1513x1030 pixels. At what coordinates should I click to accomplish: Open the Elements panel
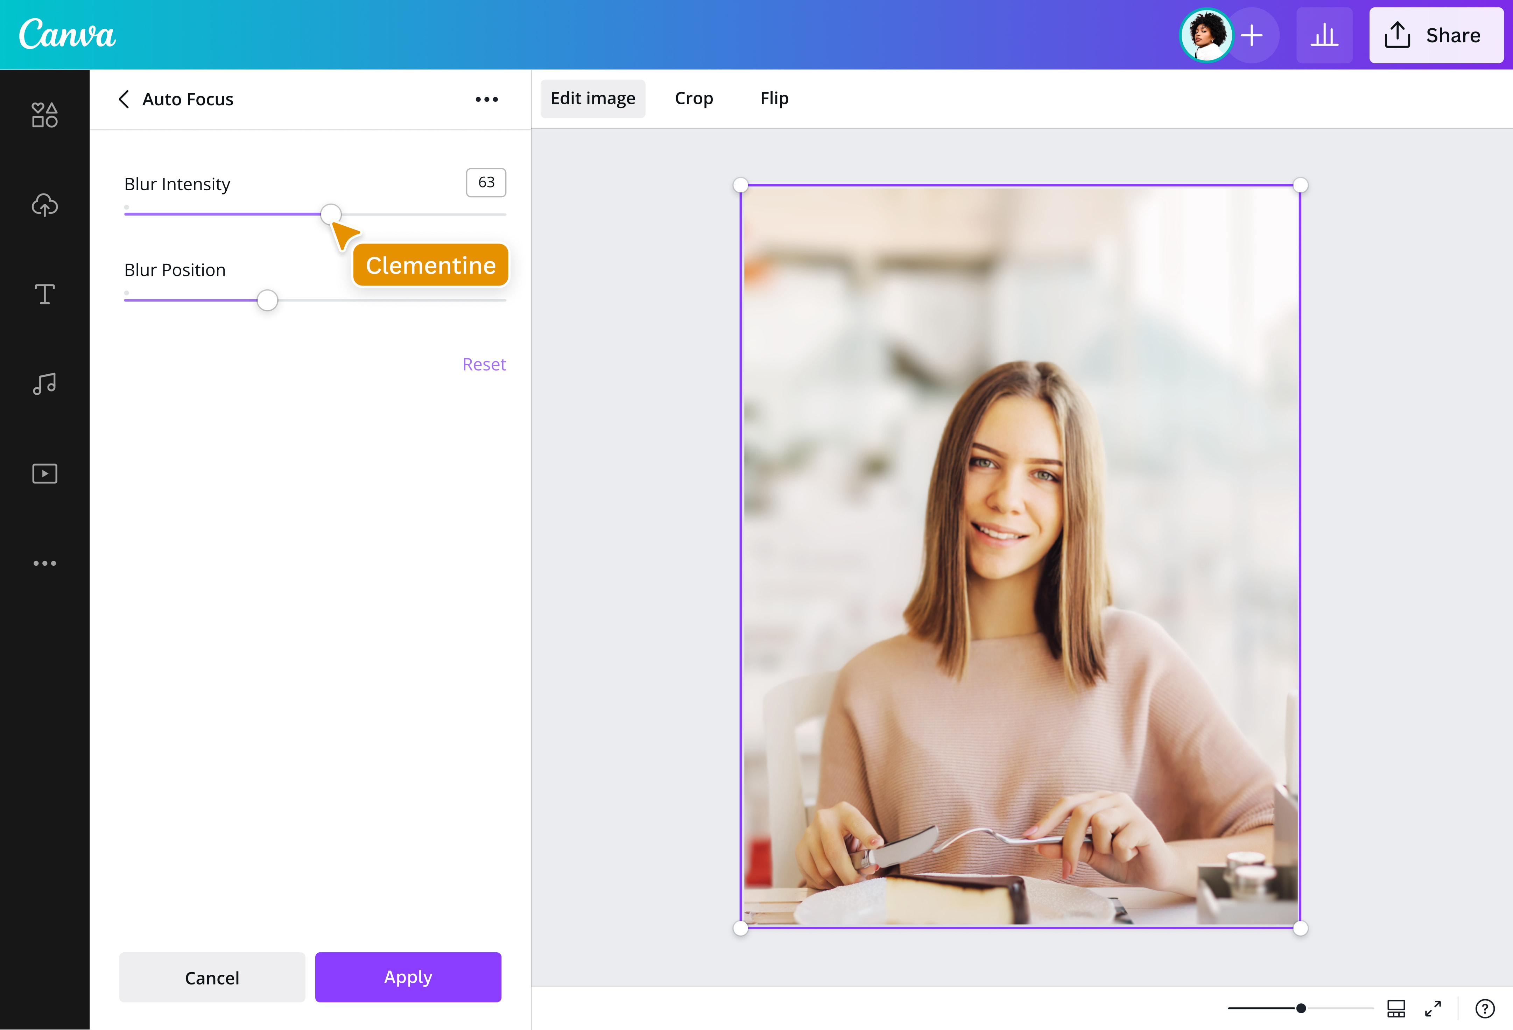pyautogui.click(x=44, y=115)
